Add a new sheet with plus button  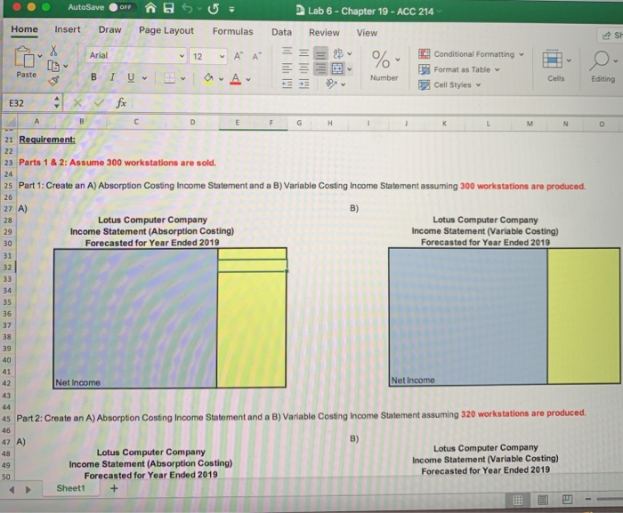[114, 488]
